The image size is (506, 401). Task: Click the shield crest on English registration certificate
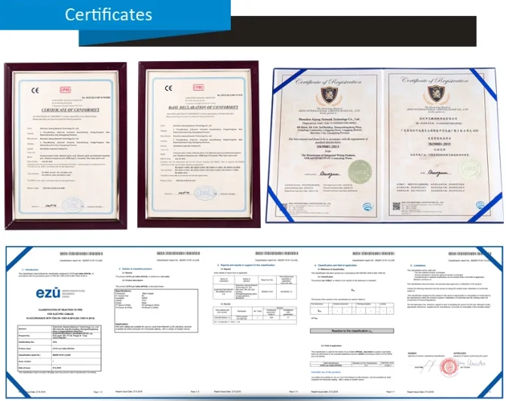coord(329,95)
